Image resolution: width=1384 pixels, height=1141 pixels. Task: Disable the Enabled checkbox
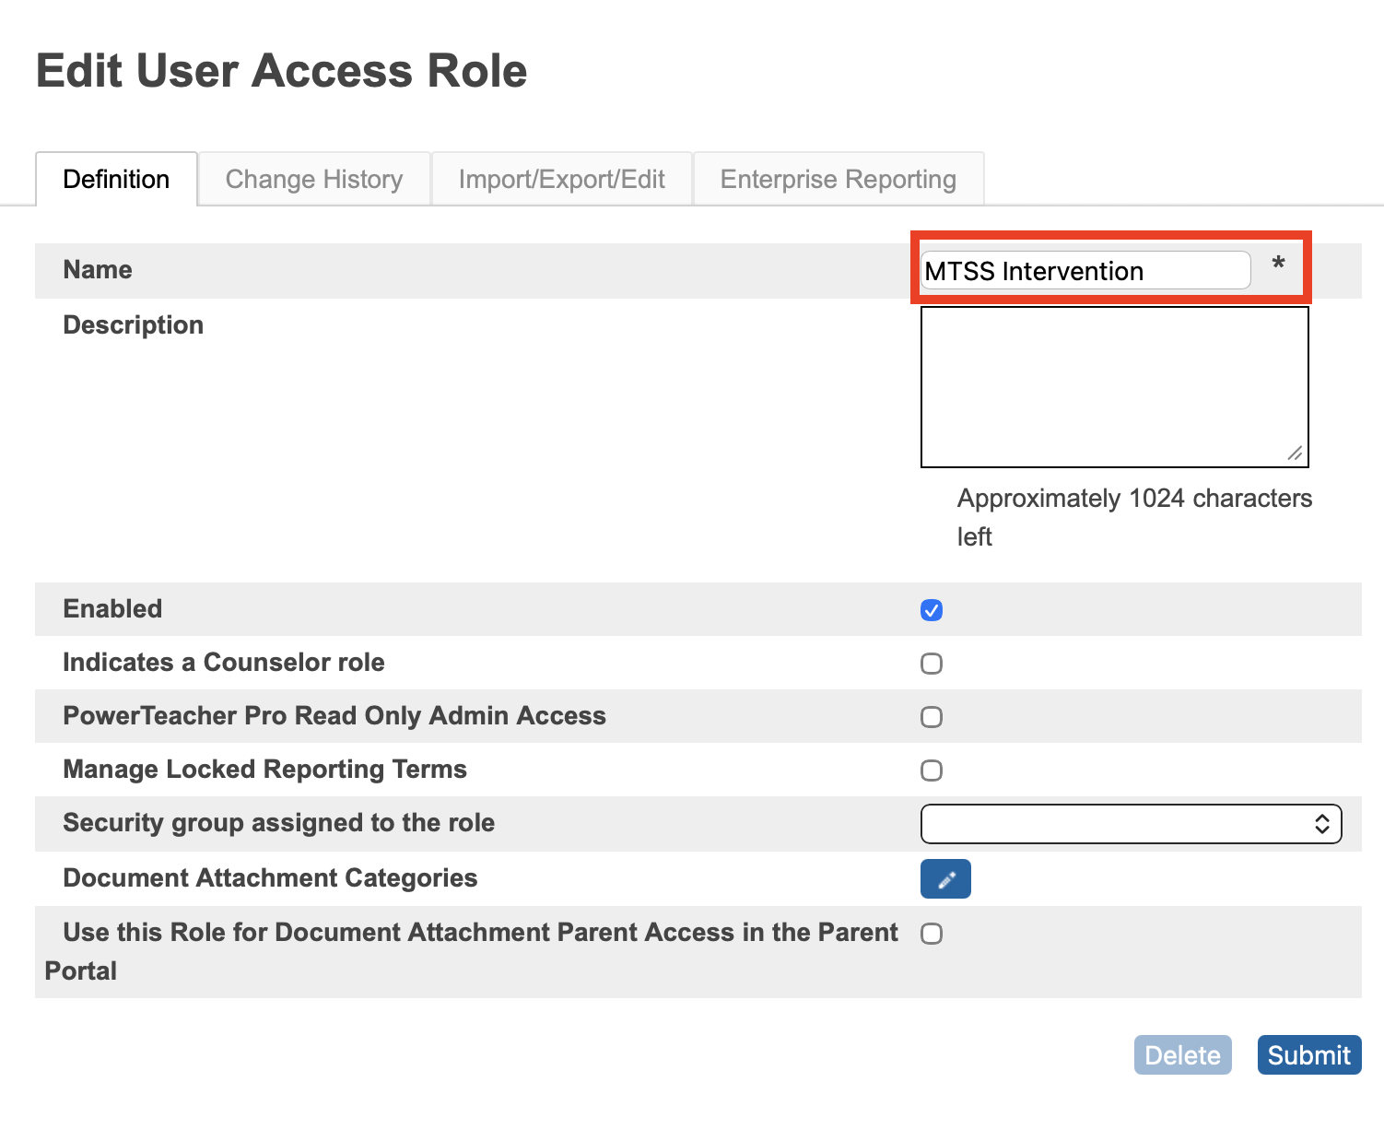[x=932, y=609]
